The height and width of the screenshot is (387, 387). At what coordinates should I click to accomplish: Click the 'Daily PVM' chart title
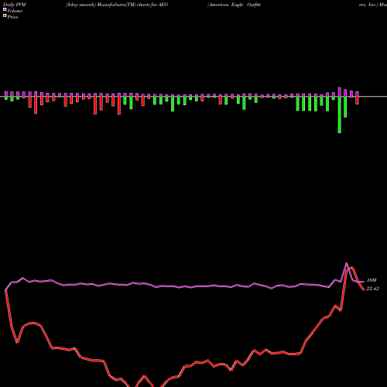point(15,5)
